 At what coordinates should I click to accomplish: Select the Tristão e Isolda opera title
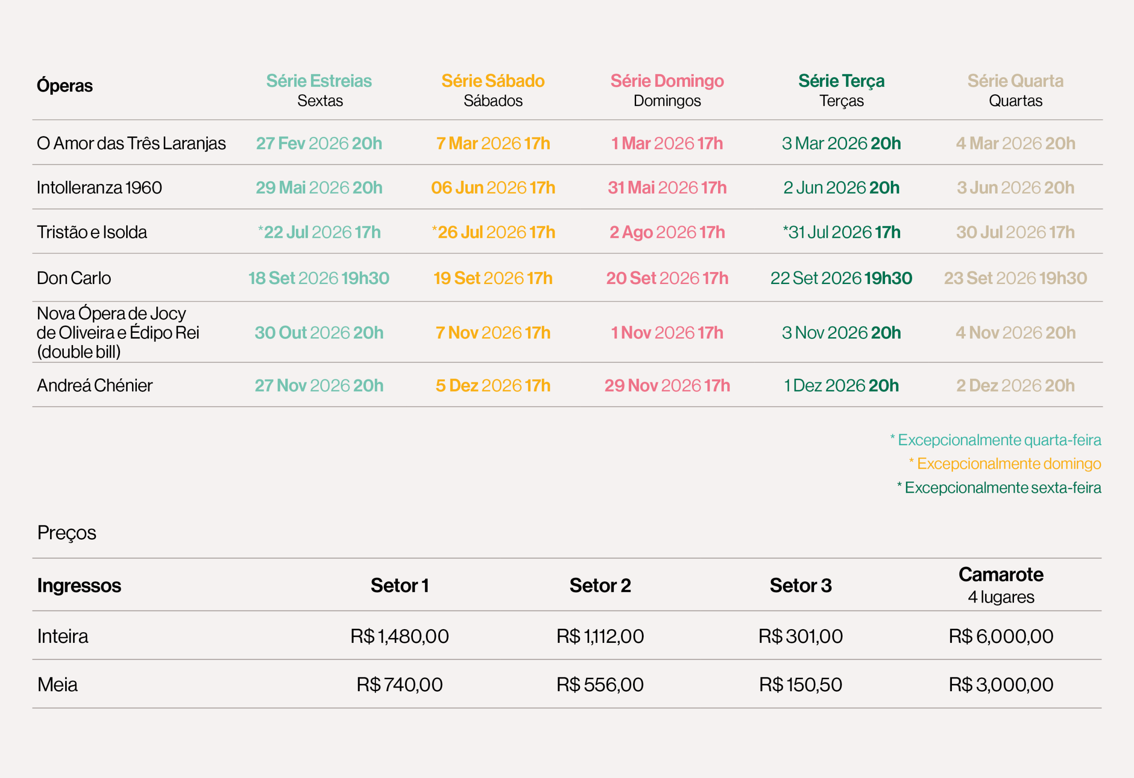coord(92,232)
